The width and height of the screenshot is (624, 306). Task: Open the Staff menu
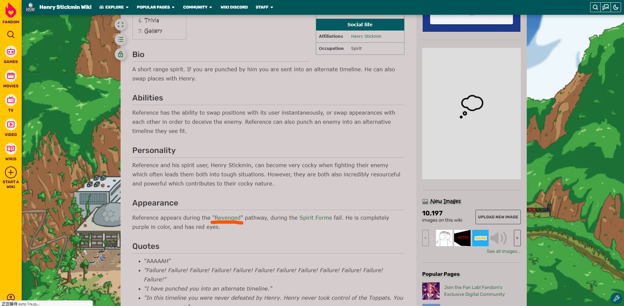[264, 7]
